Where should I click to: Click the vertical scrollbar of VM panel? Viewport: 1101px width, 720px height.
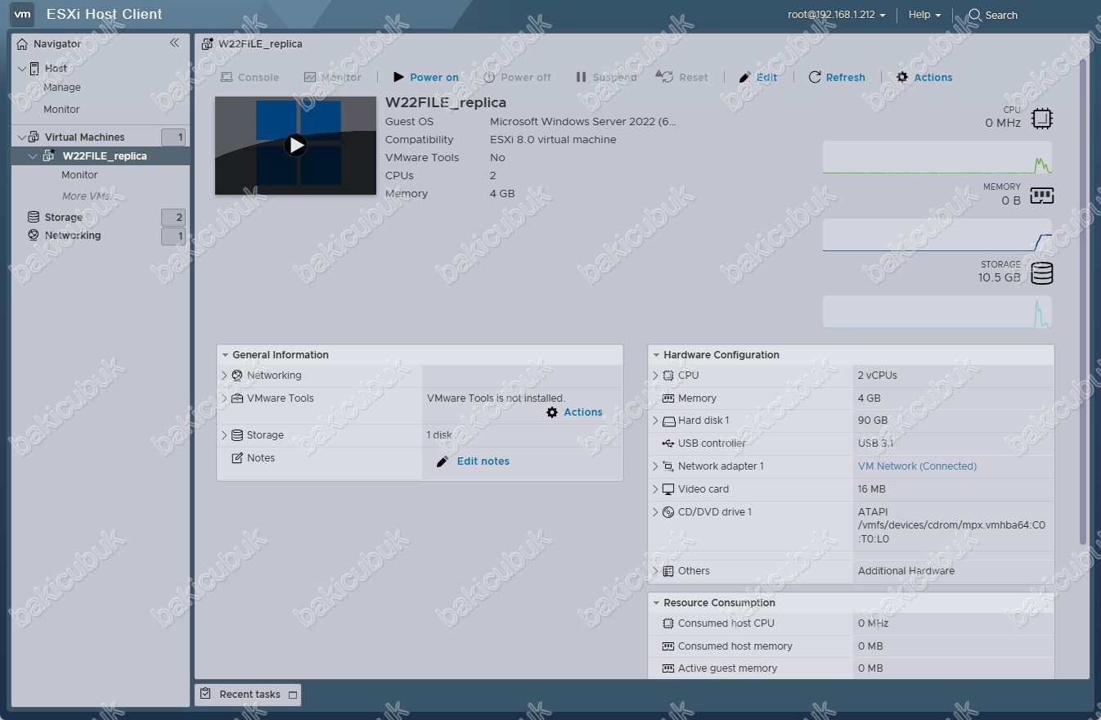point(1083,303)
